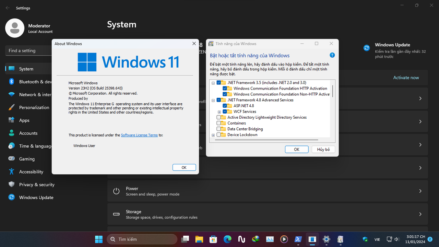Open Task View on the taskbar
The width and height of the screenshot is (439, 247).
pyautogui.click(x=186, y=239)
